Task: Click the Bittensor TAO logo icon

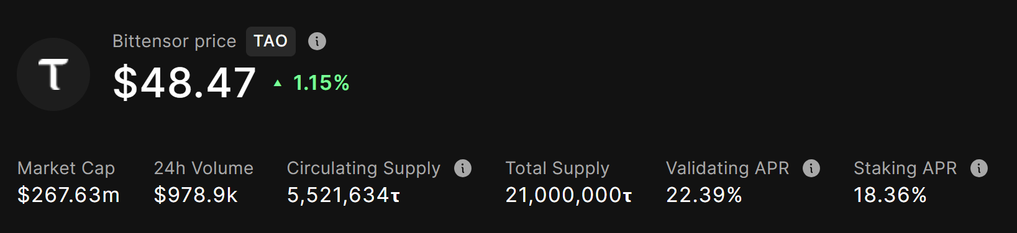Action: tap(53, 74)
